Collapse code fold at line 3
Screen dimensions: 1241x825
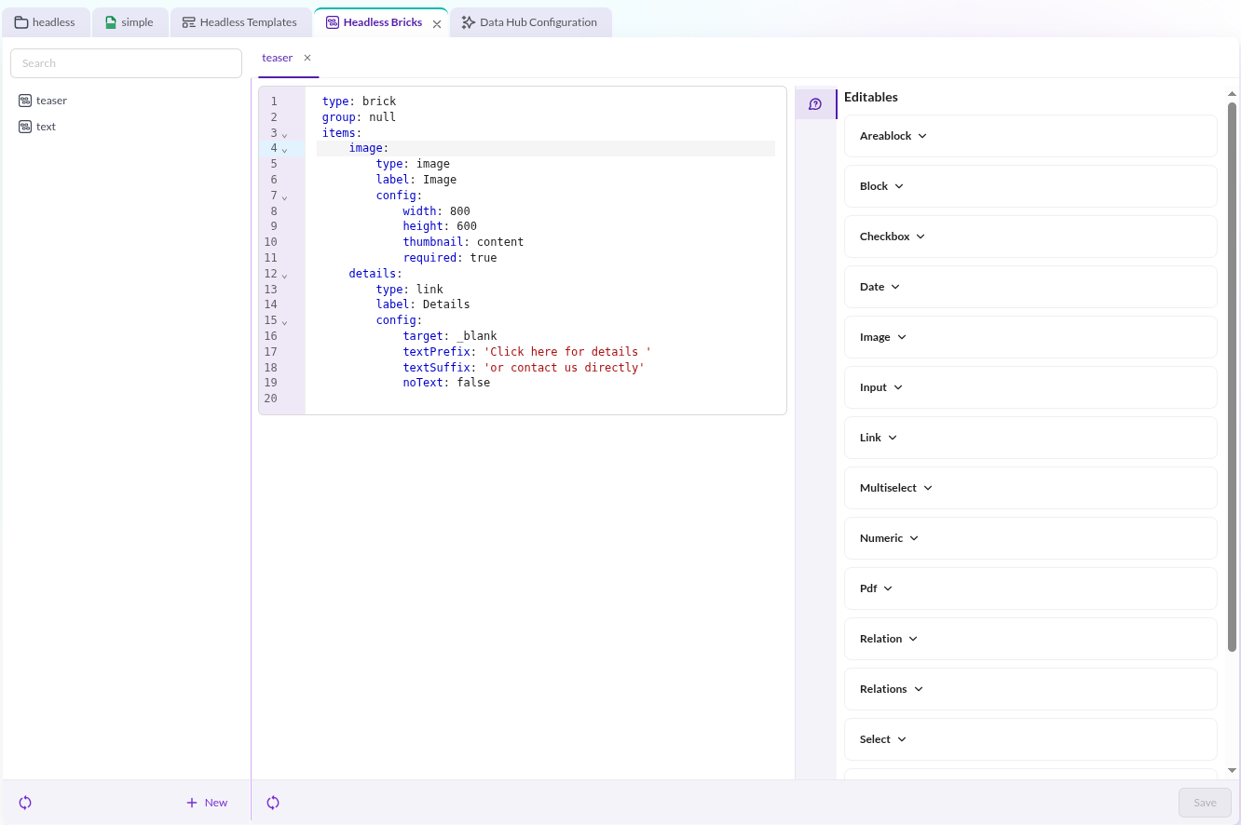click(285, 134)
